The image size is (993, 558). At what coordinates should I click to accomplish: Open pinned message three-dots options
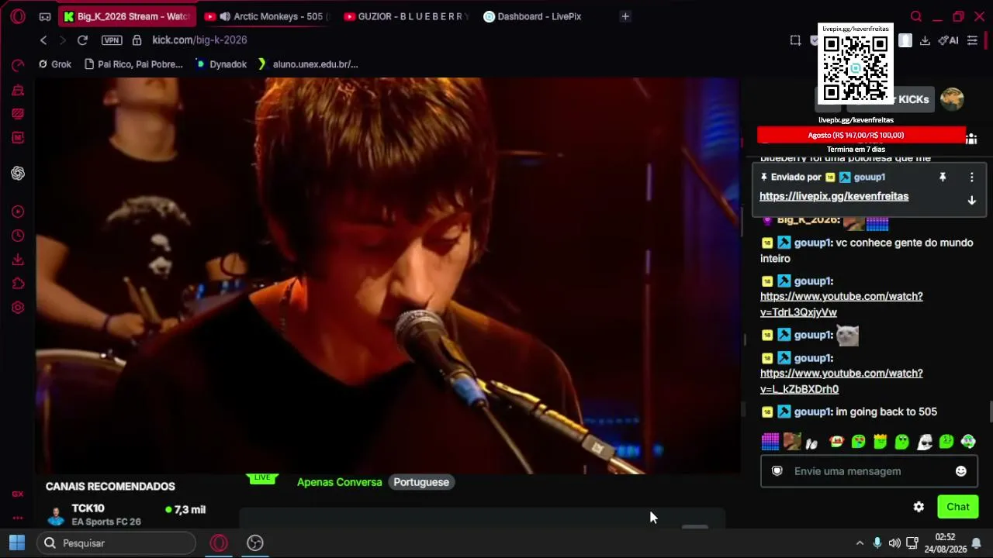tap(971, 177)
